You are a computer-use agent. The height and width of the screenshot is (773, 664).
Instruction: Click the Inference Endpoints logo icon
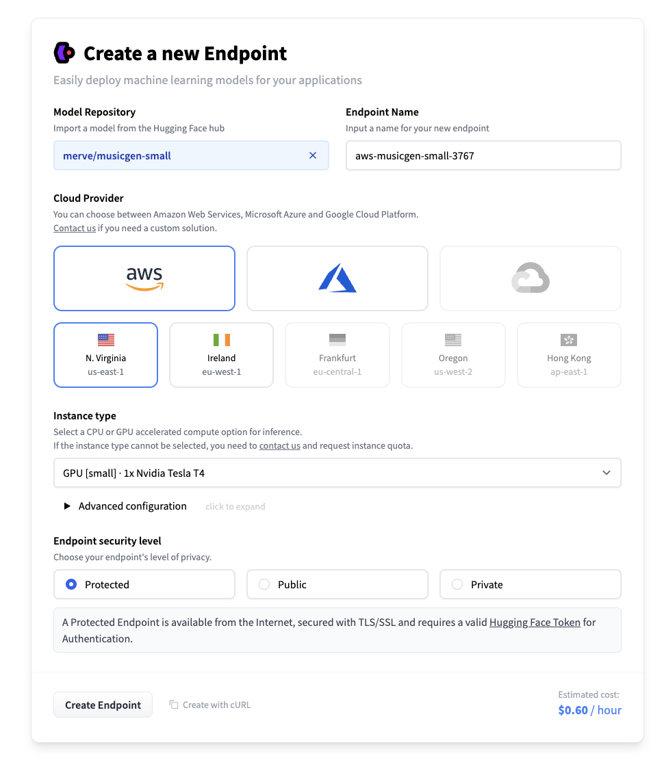(x=64, y=53)
